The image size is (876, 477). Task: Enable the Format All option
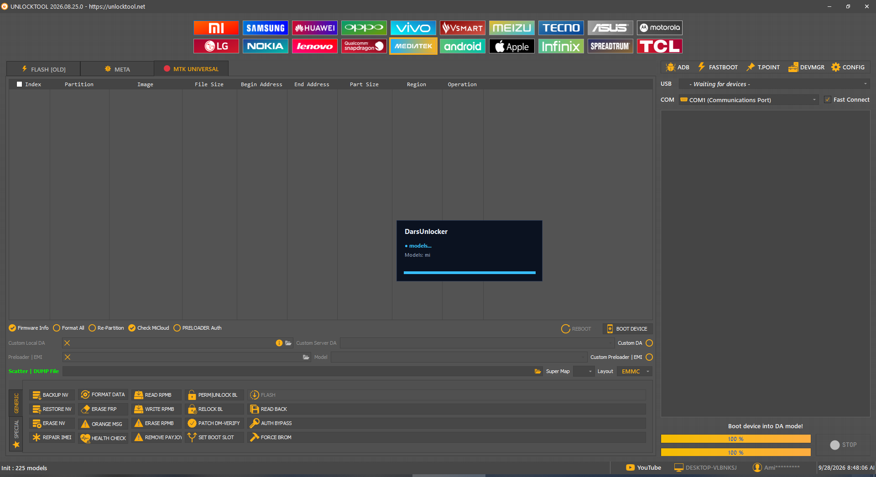[x=69, y=328]
